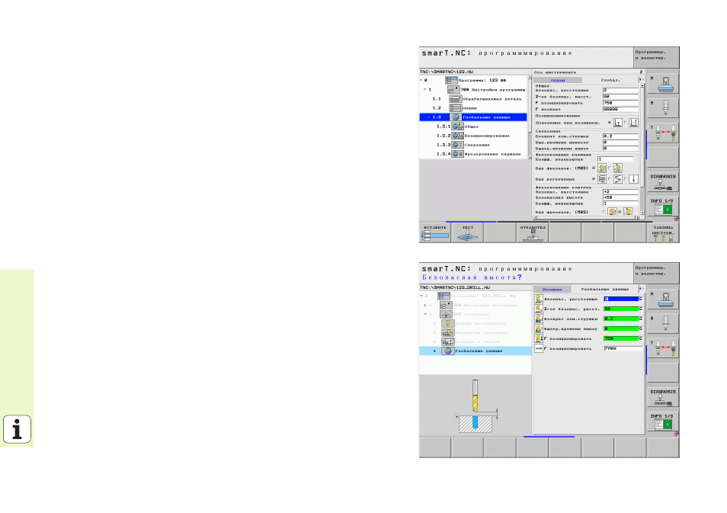This screenshot has width=727, height=513.
Task: Select first pocket milling type (M03) option
Action: coord(602,168)
